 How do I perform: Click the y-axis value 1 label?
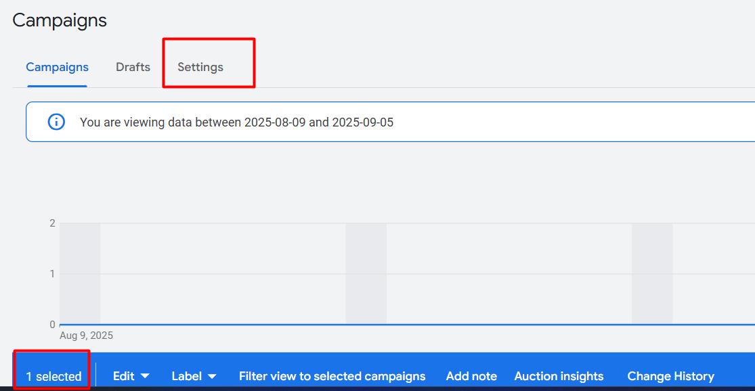[52, 274]
